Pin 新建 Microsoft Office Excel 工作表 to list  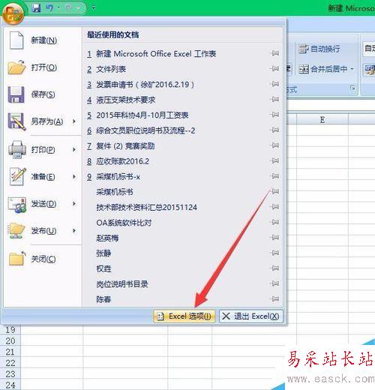tap(275, 53)
